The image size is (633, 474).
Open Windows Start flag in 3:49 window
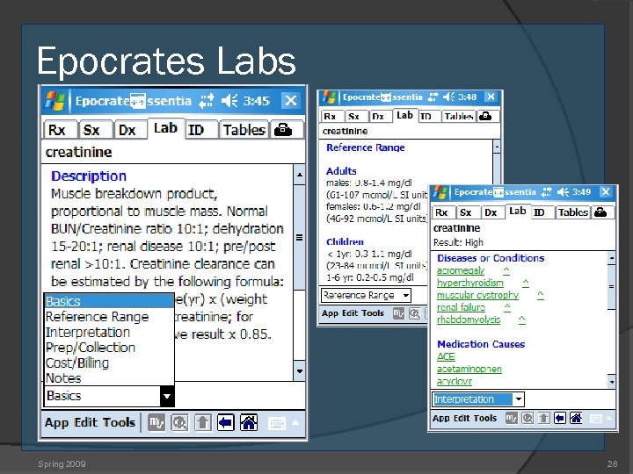pyautogui.click(x=440, y=192)
